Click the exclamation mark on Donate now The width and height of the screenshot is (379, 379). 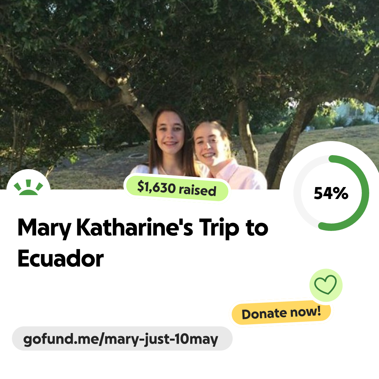click(x=319, y=311)
